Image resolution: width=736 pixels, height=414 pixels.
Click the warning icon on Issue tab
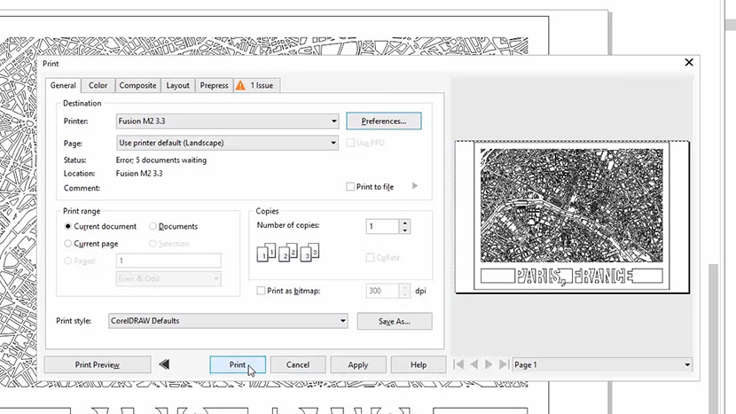click(239, 85)
